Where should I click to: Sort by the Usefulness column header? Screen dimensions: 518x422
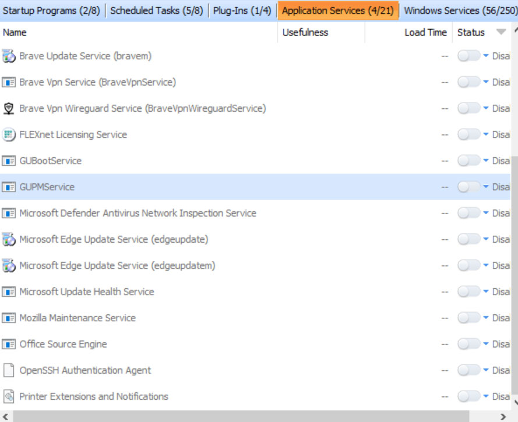[x=322, y=33]
